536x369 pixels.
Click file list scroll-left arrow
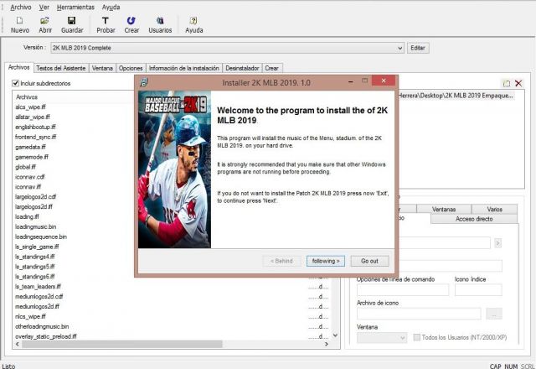pos(17,344)
